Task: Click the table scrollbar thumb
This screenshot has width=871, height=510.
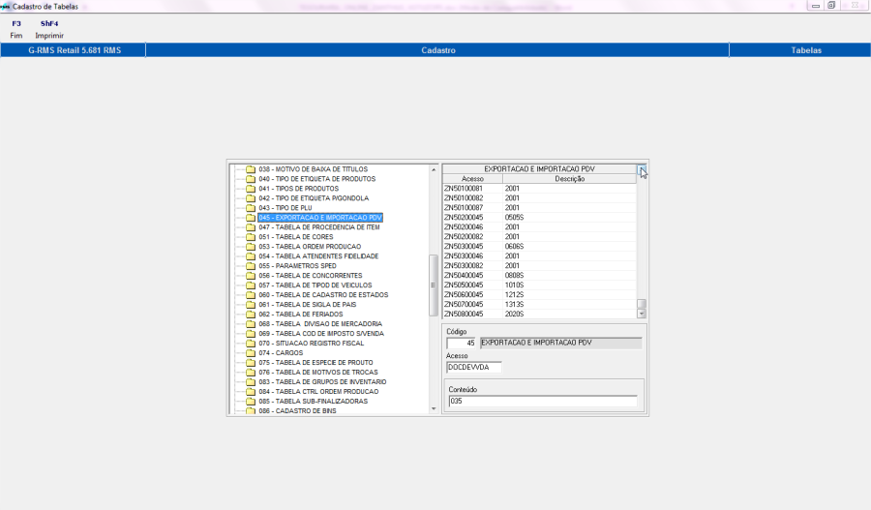Action: coord(642,304)
